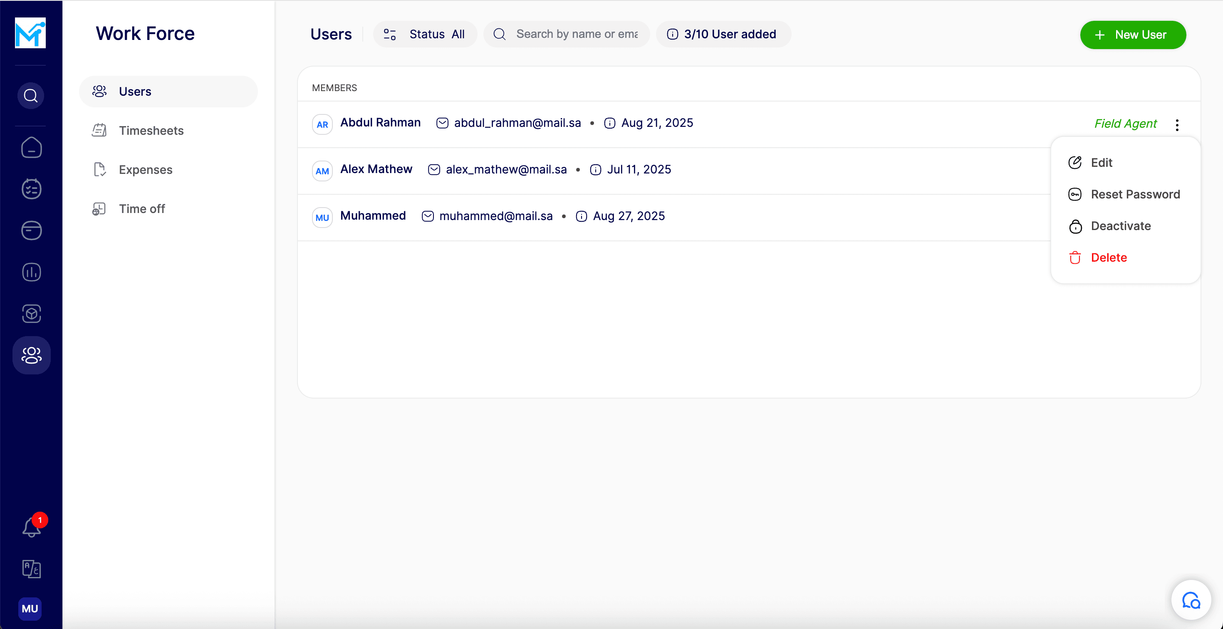Click the Work Force heading

tap(145, 33)
